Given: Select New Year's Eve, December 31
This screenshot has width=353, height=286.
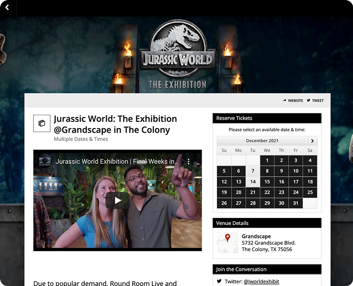Looking at the screenshot, I should tap(296, 203).
